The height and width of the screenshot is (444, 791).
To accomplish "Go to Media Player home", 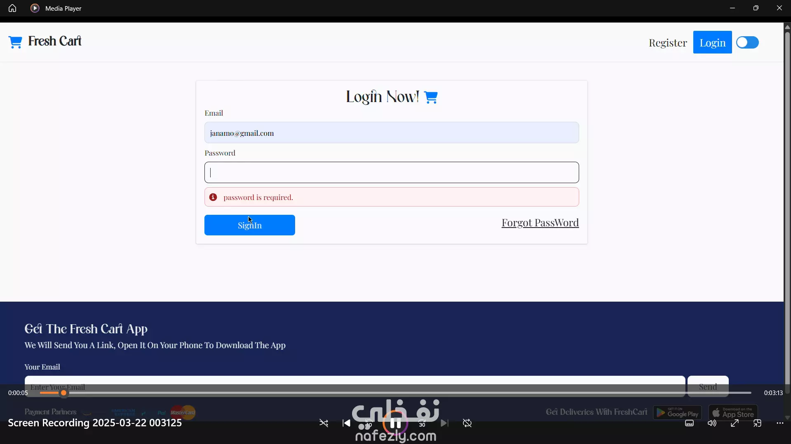I will click(x=12, y=8).
